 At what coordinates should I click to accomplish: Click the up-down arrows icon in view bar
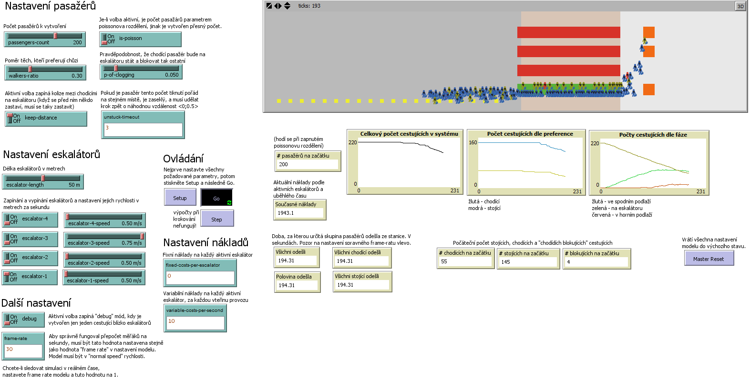(x=287, y=6)
